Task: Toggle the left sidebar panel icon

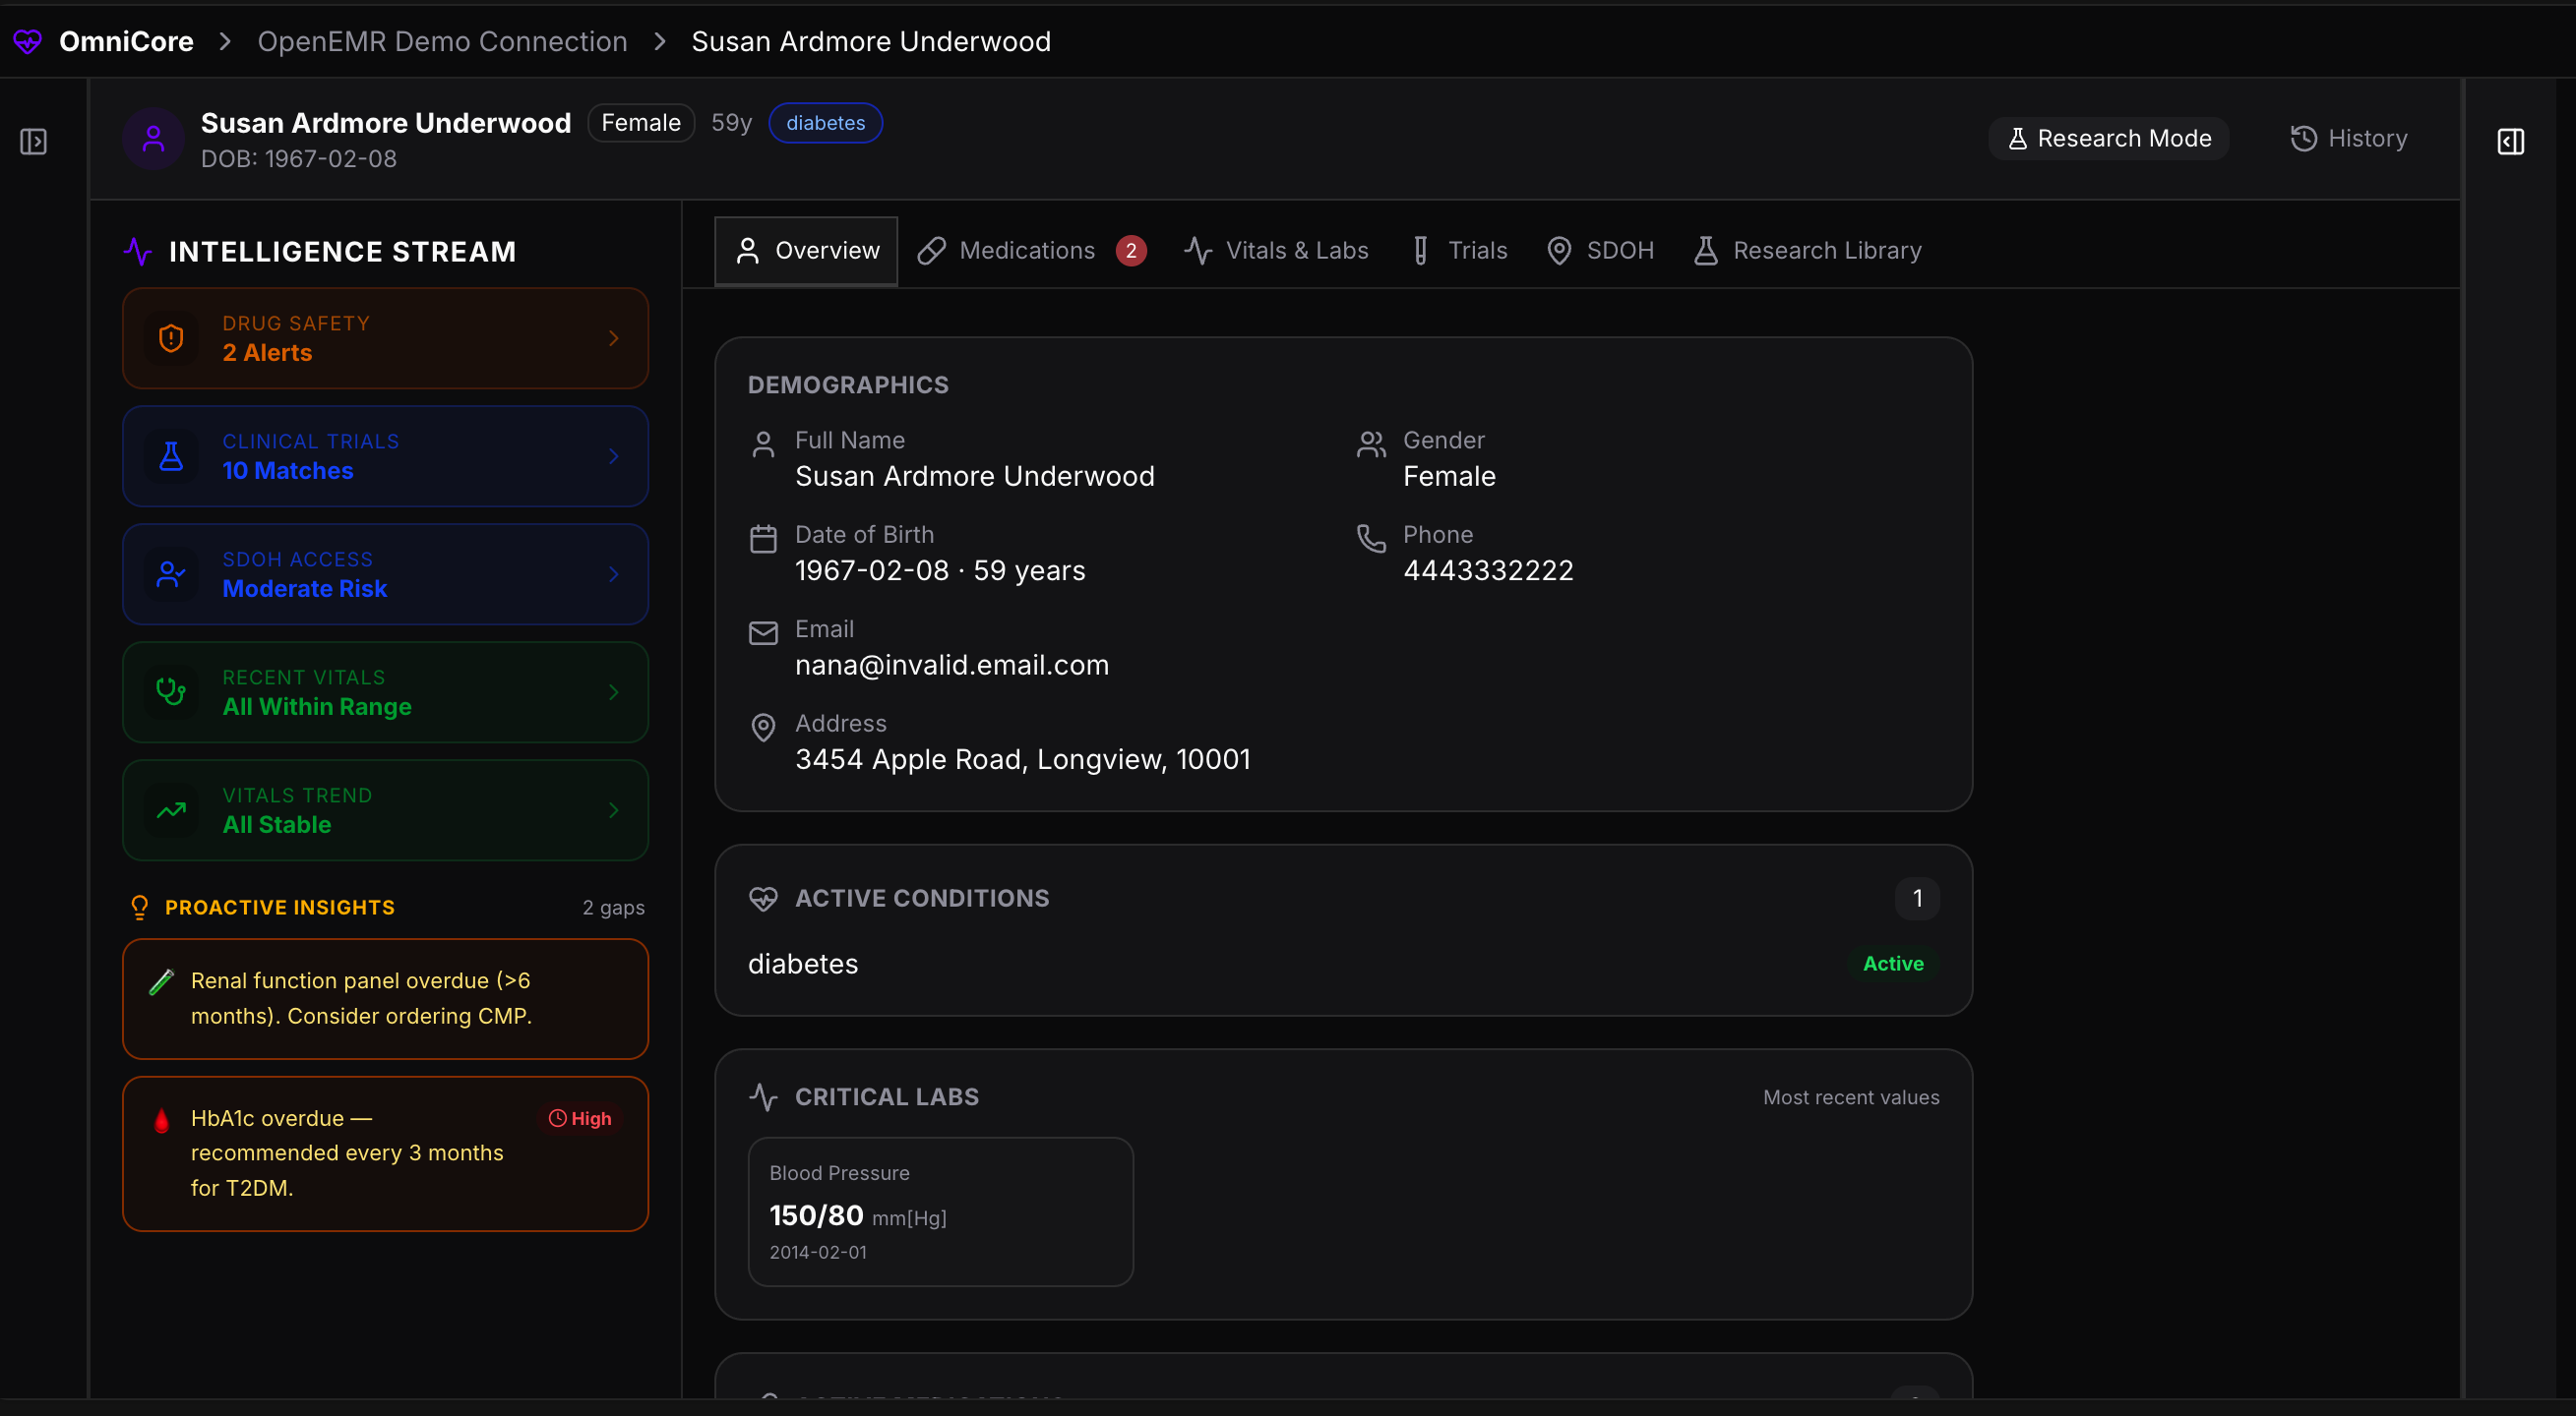Action: click(33, 142)
